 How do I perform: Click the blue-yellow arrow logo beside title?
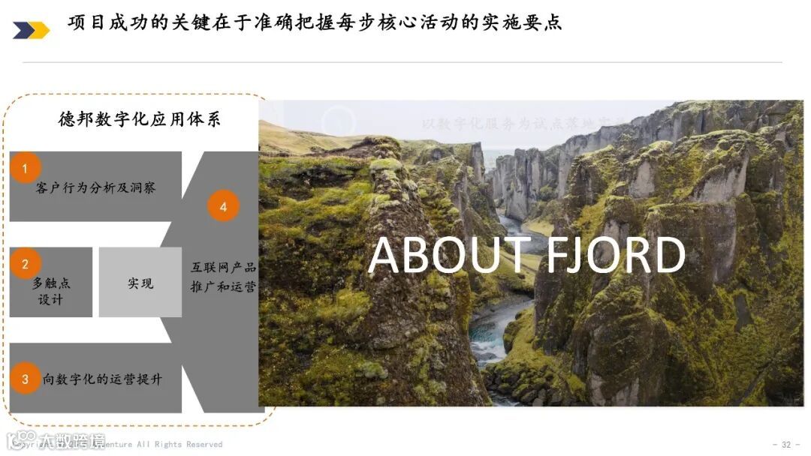[31, 30]
